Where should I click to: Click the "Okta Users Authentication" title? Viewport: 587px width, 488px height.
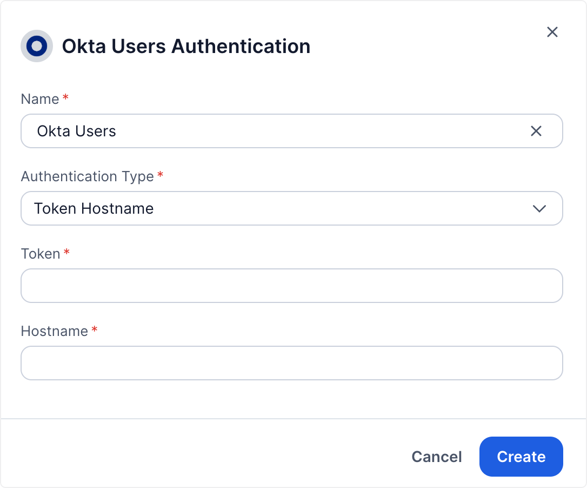(x=186, y=47)
